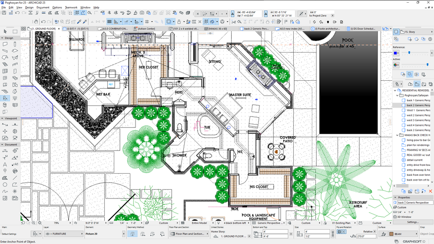The height and width of the screenshot is (244, 434).
Task: Select the Circle/Arc tool in the Document toolbox
Action: click(x=5, y=185)
